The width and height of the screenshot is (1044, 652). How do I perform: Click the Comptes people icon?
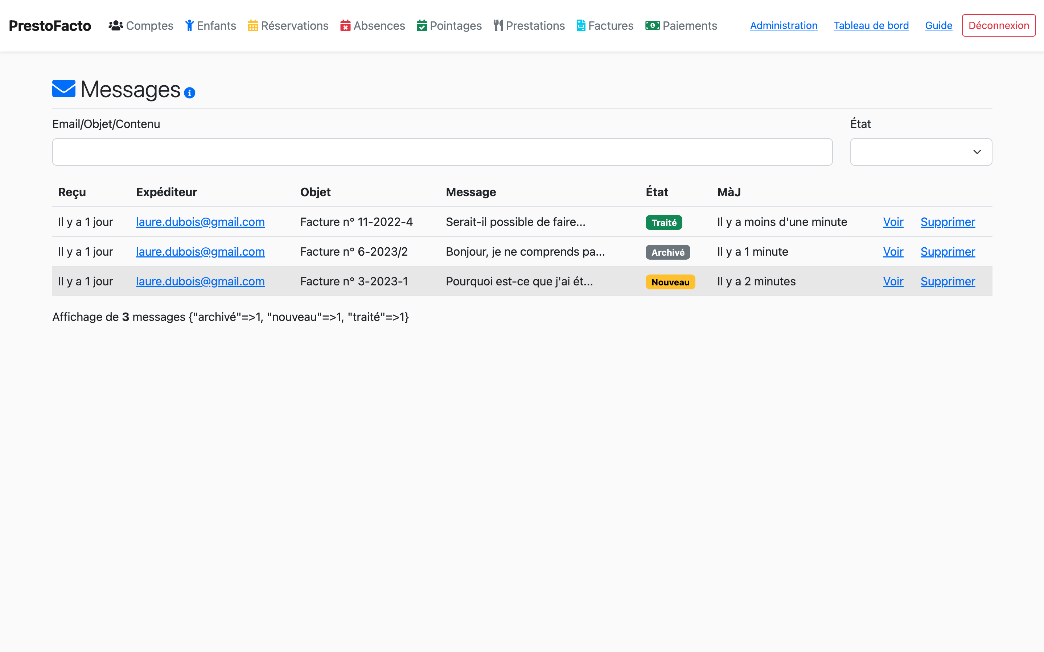click(116, 25)
